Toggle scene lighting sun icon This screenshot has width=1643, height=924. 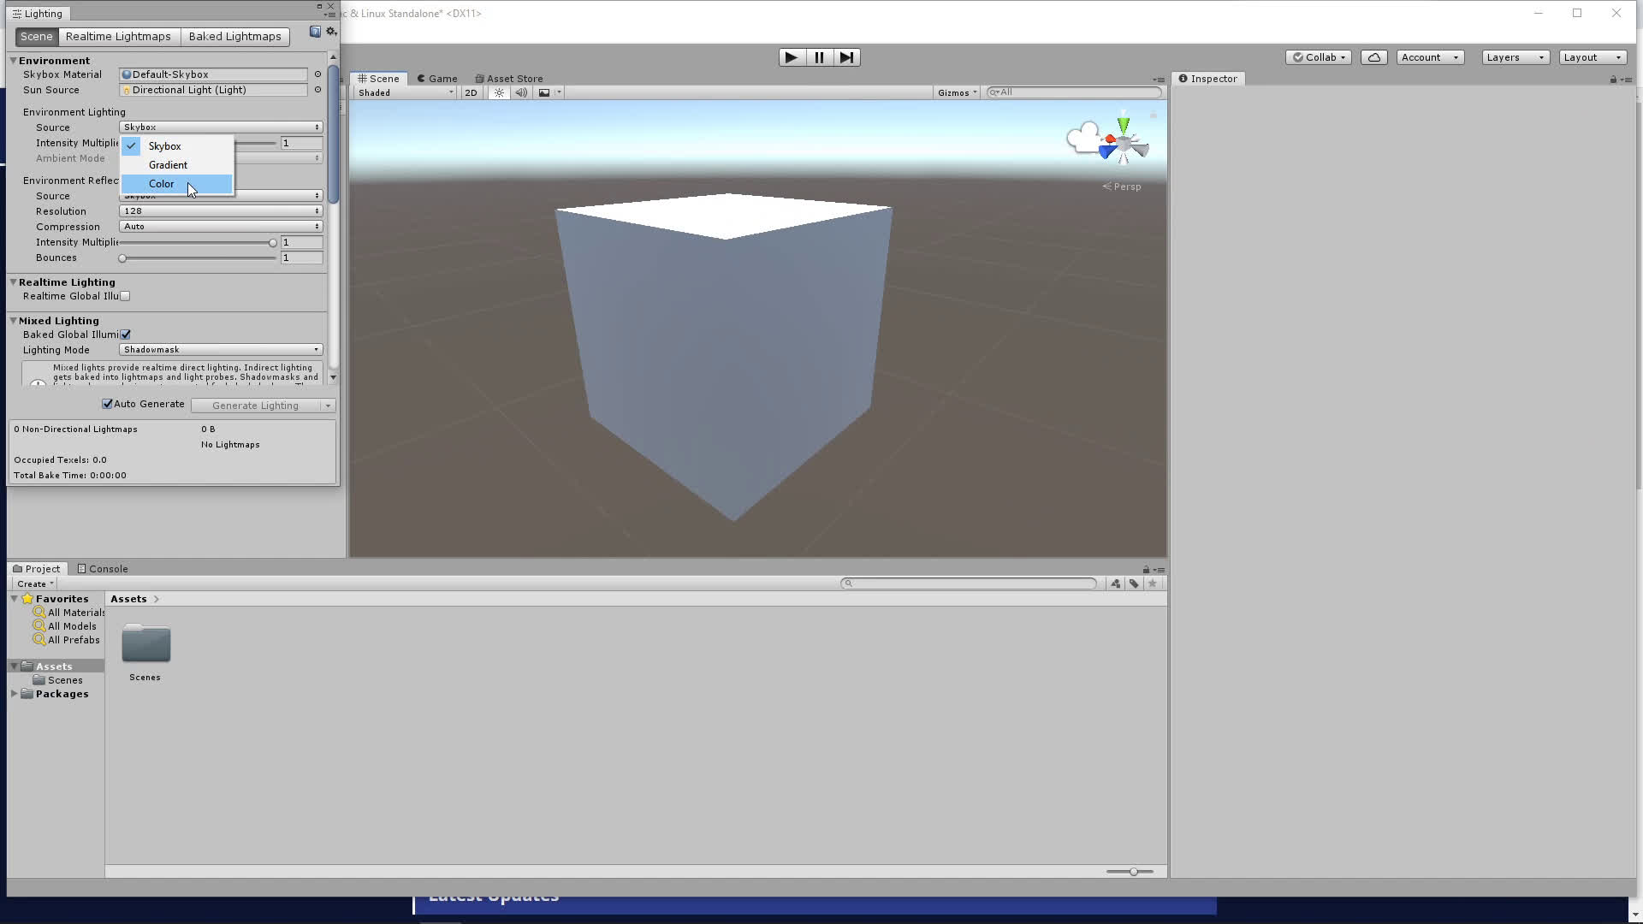[x=499, y=92]
